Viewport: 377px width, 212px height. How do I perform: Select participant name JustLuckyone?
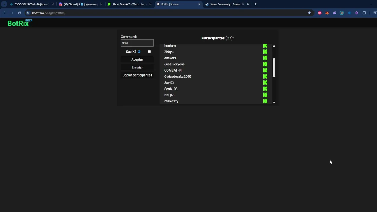(174, 64)
